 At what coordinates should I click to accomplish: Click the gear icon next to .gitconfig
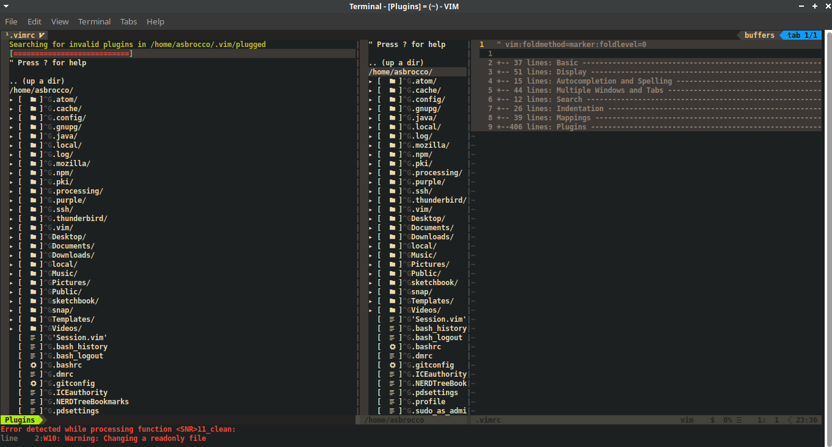(34, 383)
